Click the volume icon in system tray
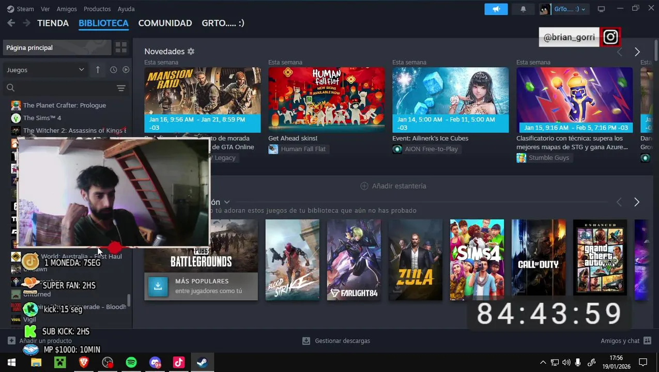 pos(566,363)
